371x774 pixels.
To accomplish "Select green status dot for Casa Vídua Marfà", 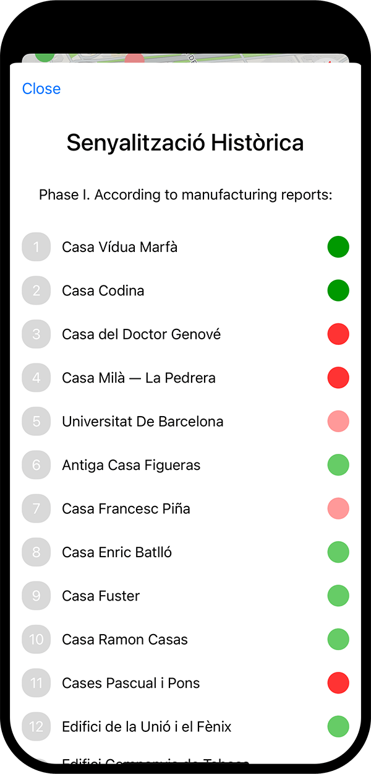I will tap(338, 247).
